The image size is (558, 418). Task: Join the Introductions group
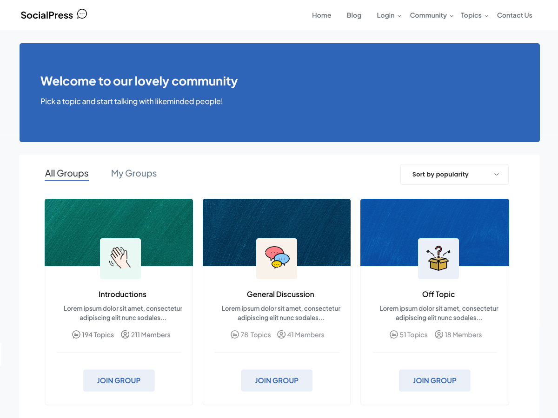119,380
